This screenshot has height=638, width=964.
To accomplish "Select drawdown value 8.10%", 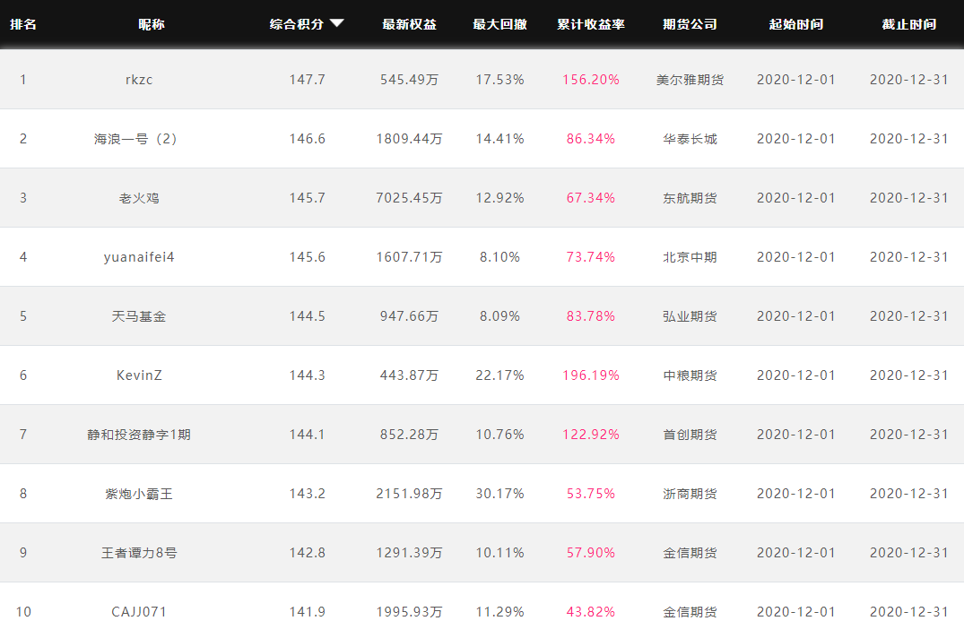I will [x=499, y=257].
